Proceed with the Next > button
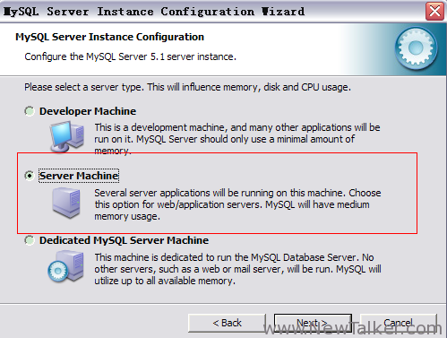Screen dimensions: 447x338 click(x=313, y=323)
